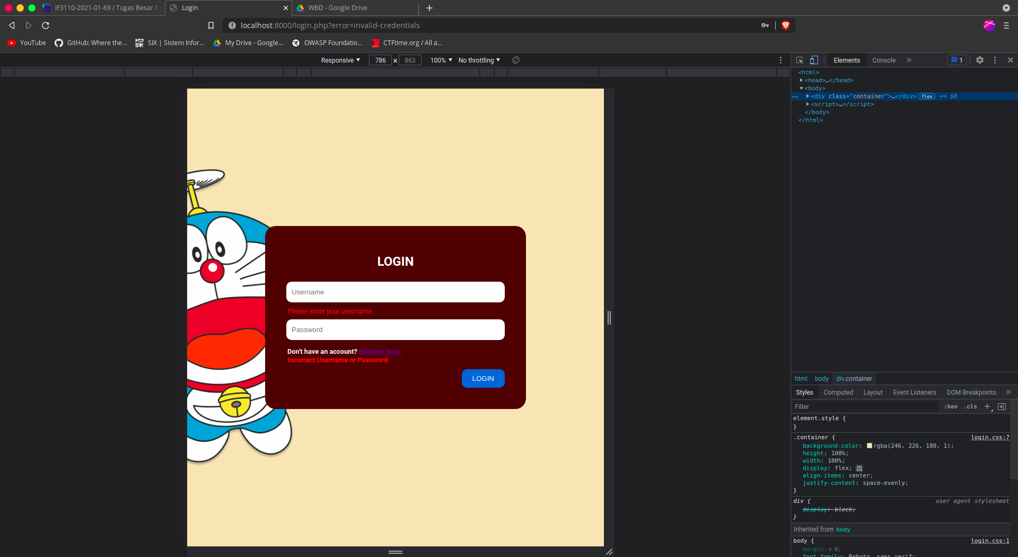1018x557 pixels.
Task: Edit the viewport width field 786
Action: pyautogui.click(x=380, y=60)
